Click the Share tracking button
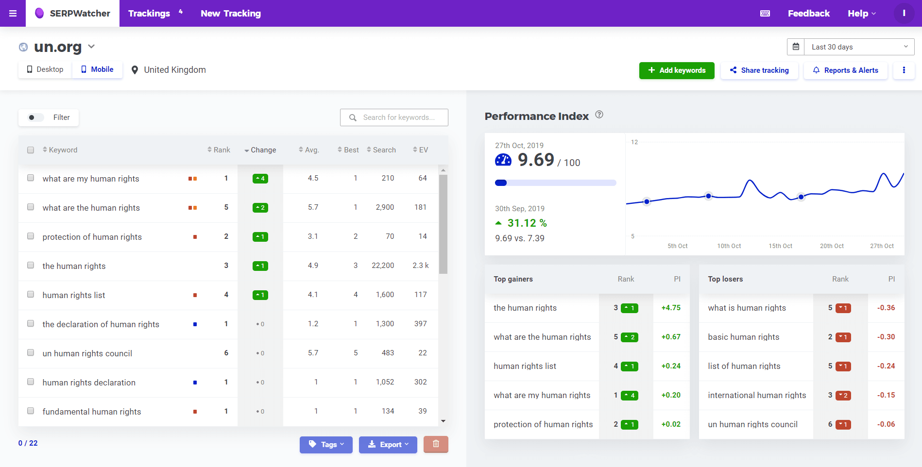This screenshot has width=922, height=467. click(759, 70)
